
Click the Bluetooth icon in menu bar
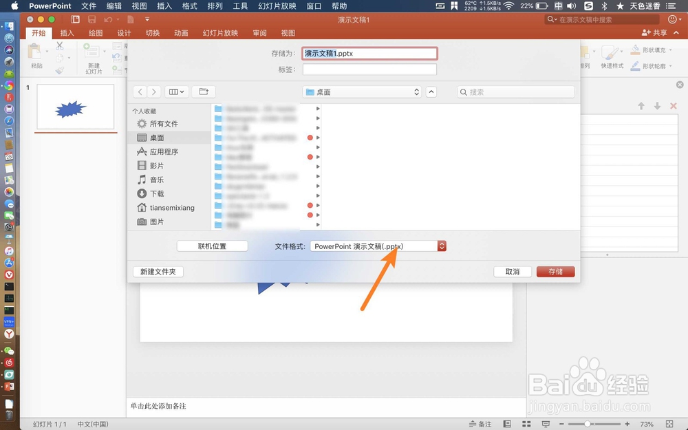click(x=604, y=6)
